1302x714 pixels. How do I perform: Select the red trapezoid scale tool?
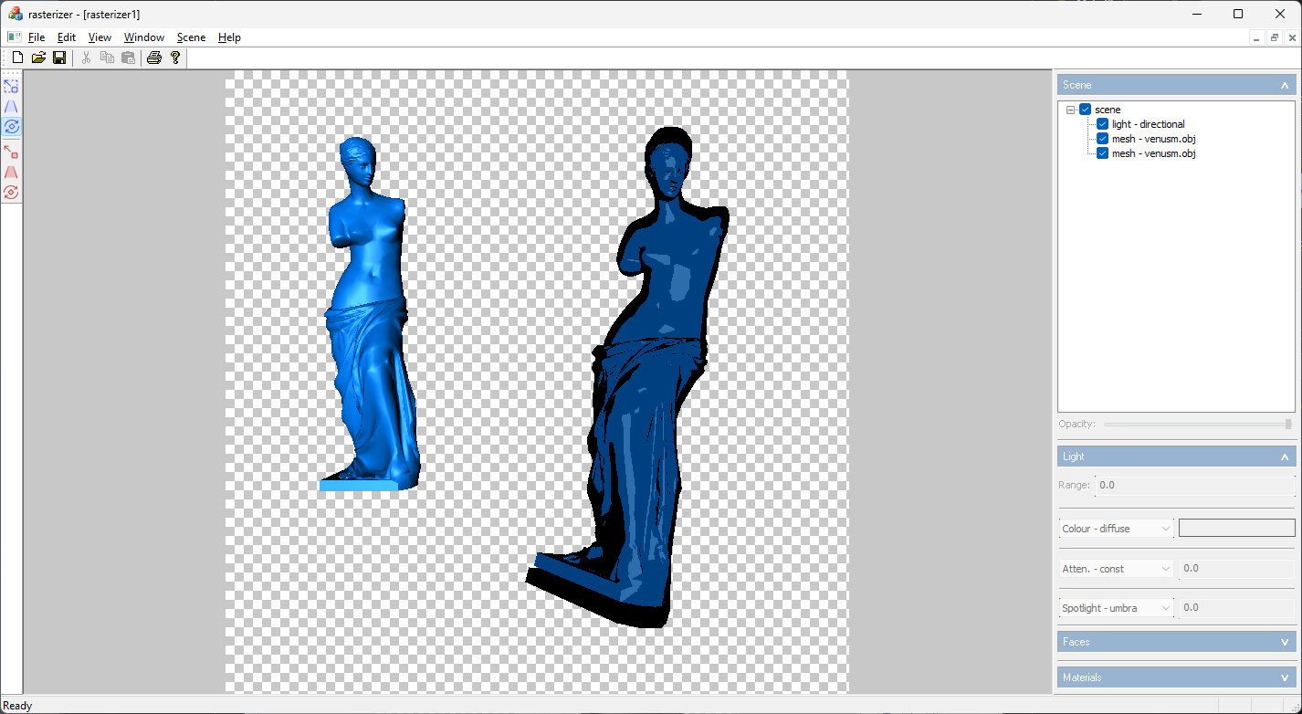tap(11, 172)
